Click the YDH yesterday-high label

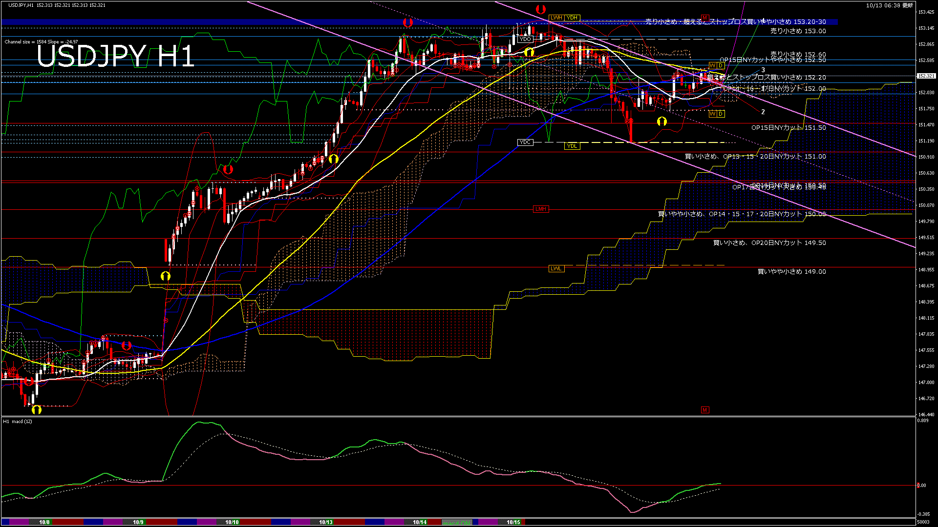point(572,18)
